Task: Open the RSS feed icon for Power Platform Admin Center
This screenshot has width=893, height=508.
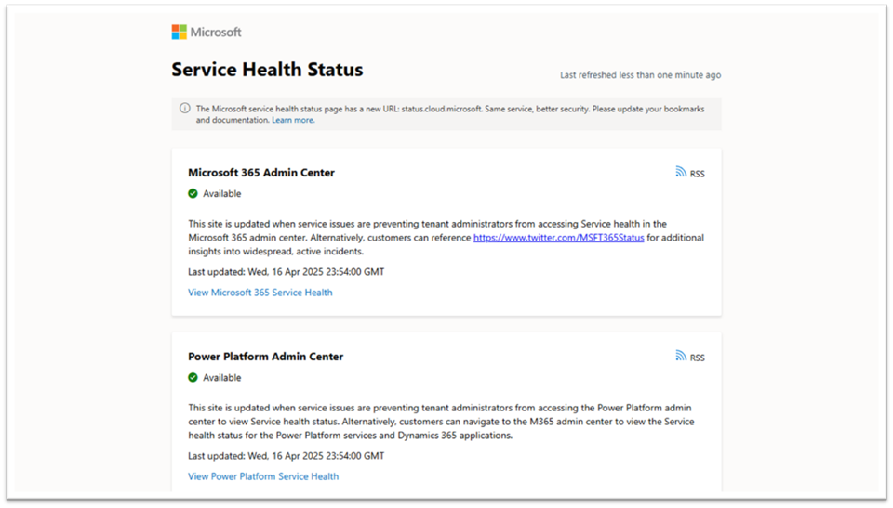Action: (x=681, y=356)
